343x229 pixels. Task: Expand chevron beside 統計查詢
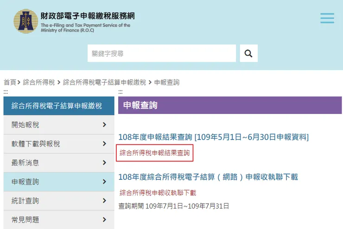click(104, 201)
